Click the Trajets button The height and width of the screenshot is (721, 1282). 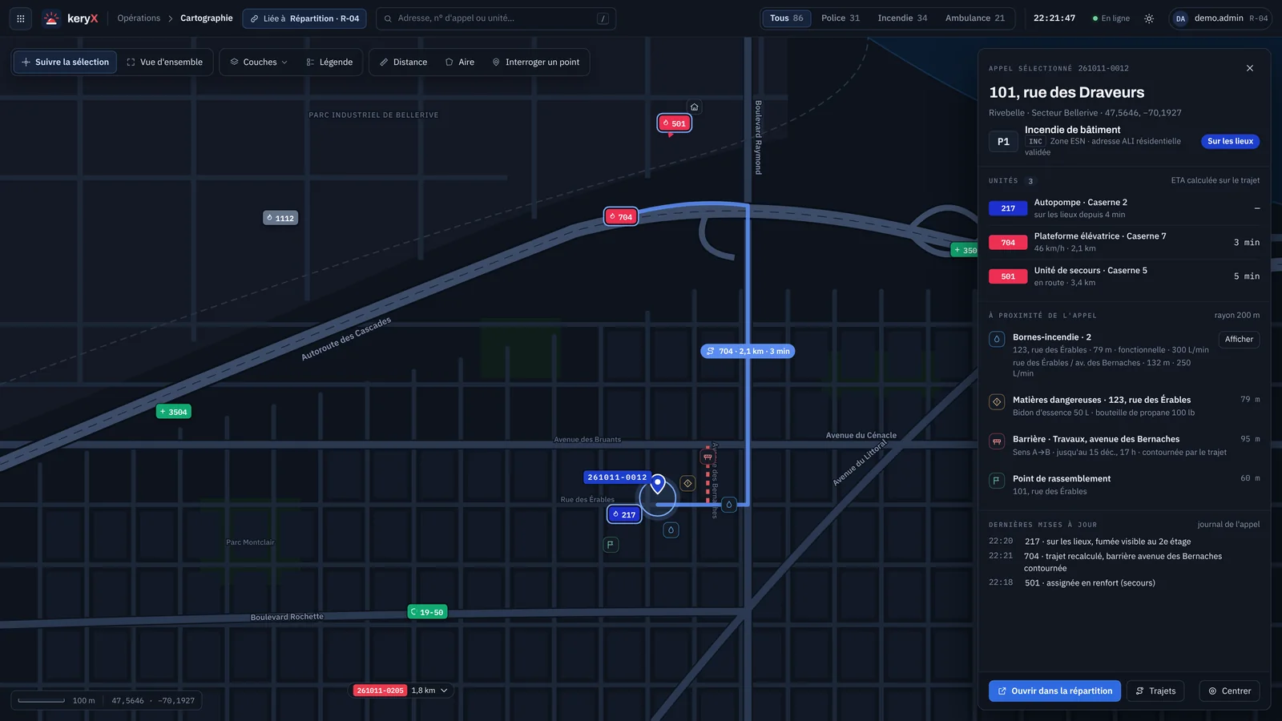click(x=1155, y=691)
